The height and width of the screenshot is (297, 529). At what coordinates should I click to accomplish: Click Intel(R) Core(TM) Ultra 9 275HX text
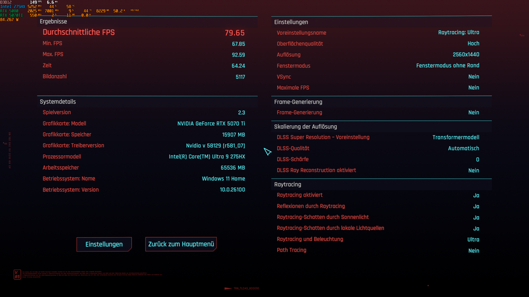(x=207, y=157)
